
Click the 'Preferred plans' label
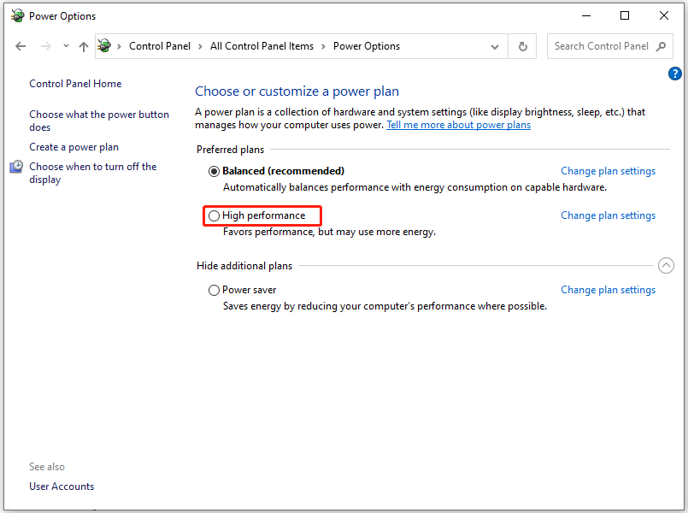[231, 150]
